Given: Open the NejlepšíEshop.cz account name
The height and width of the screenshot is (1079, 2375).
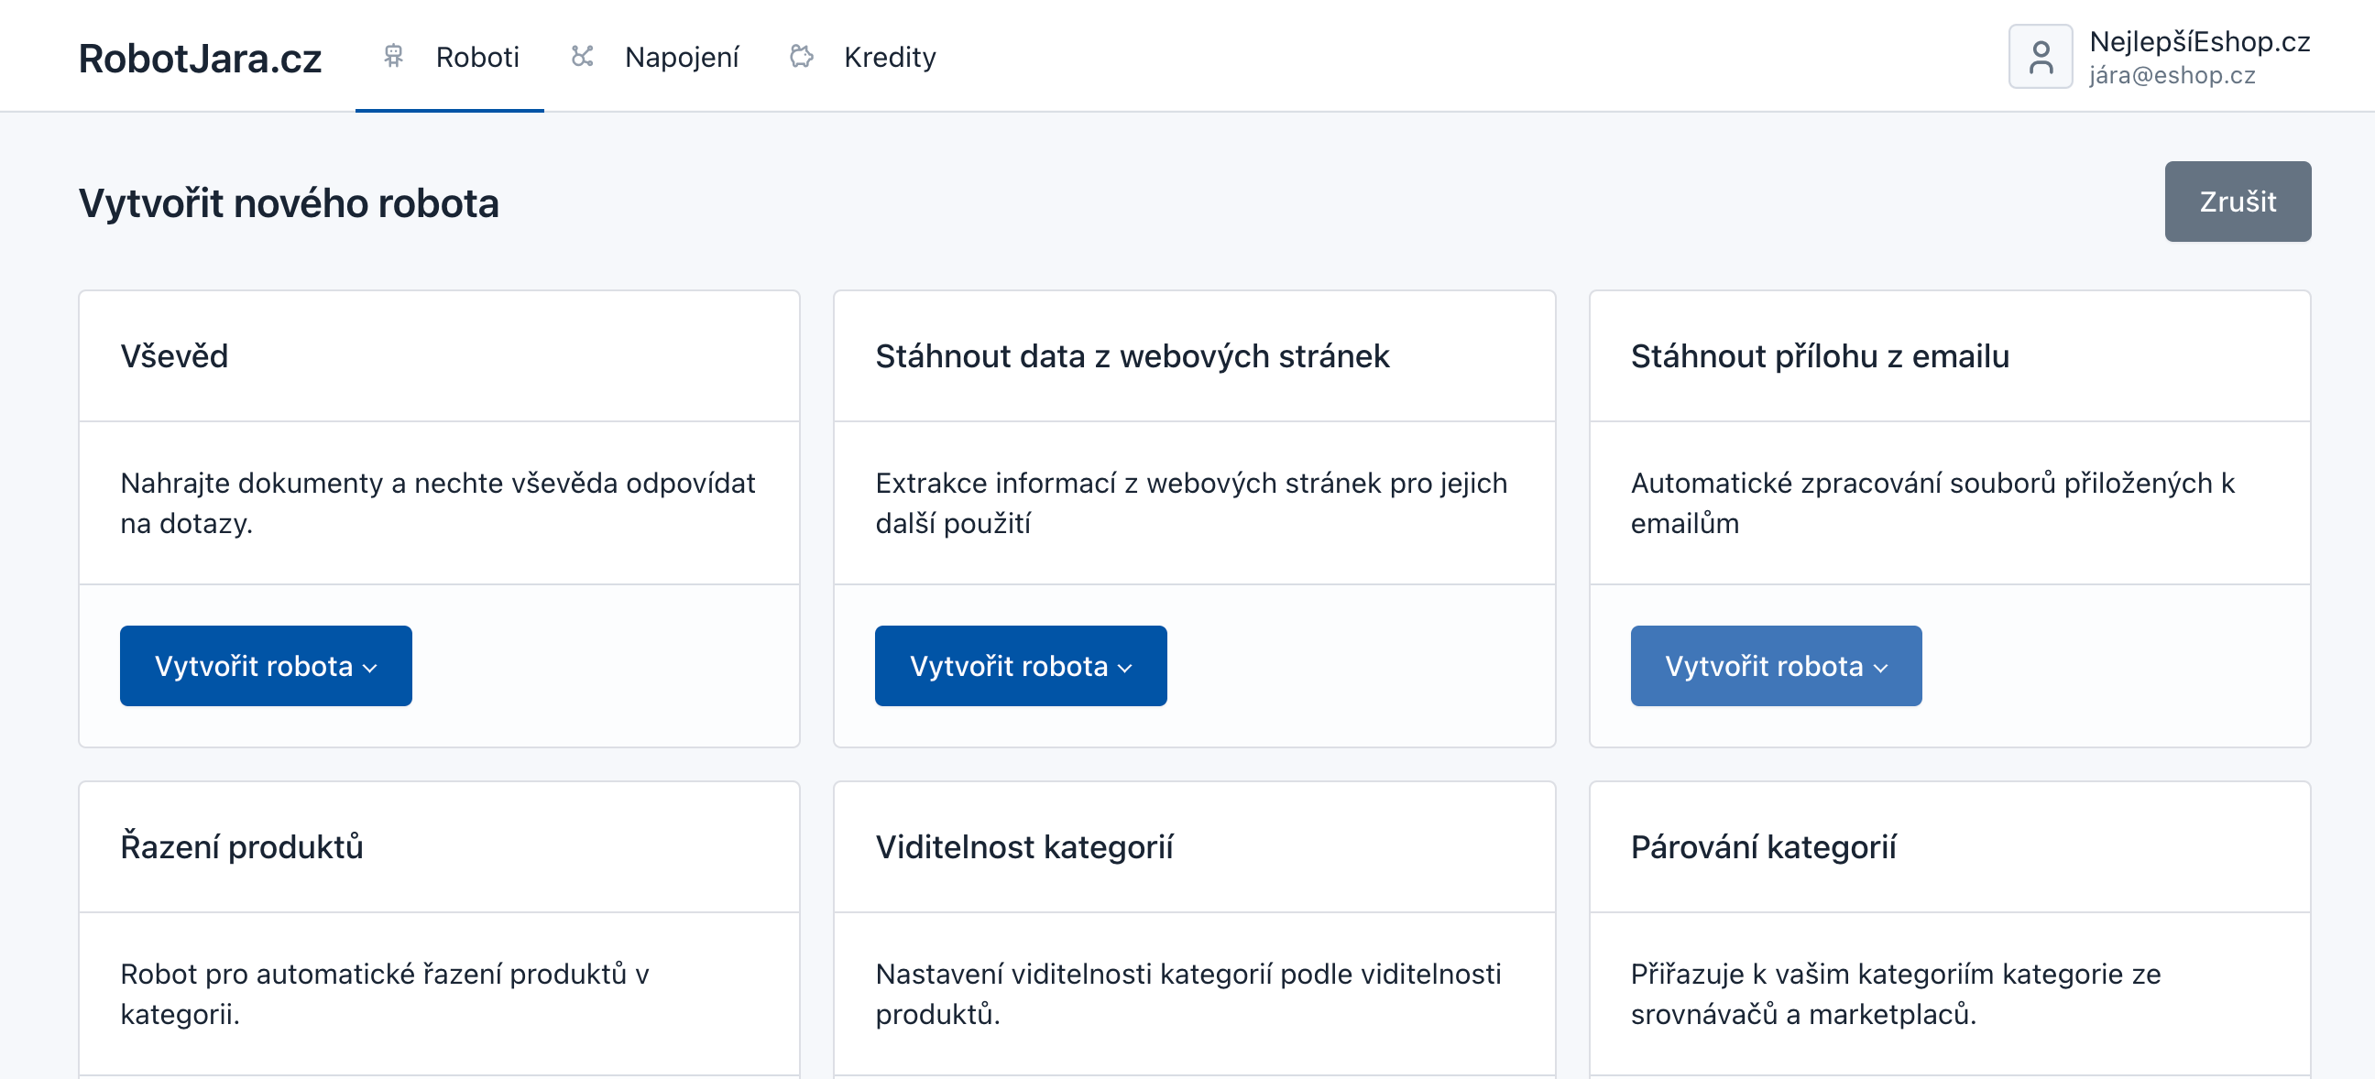Looking at the screenshot, I should 2198,41.
